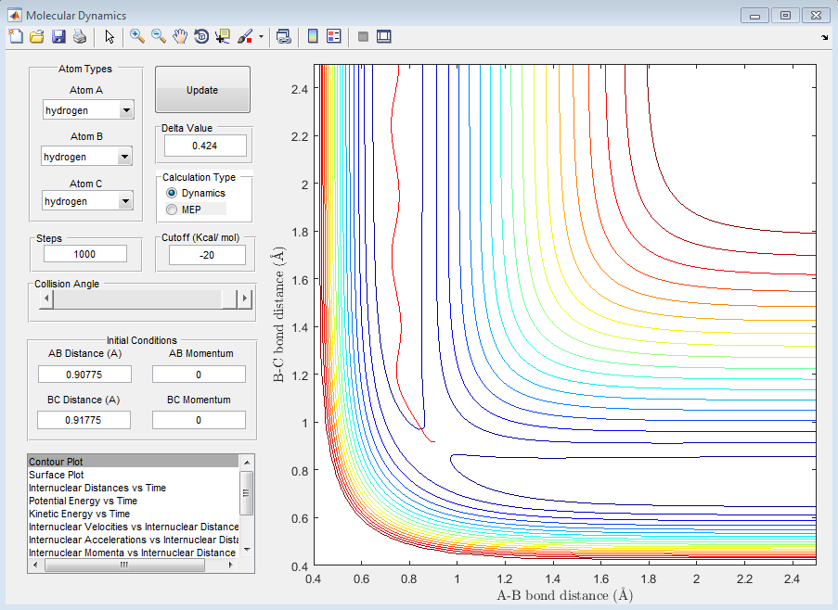The image size is (838, 610).
Task: Select the Zoom In magnifier tool
Action: [137, 36]
